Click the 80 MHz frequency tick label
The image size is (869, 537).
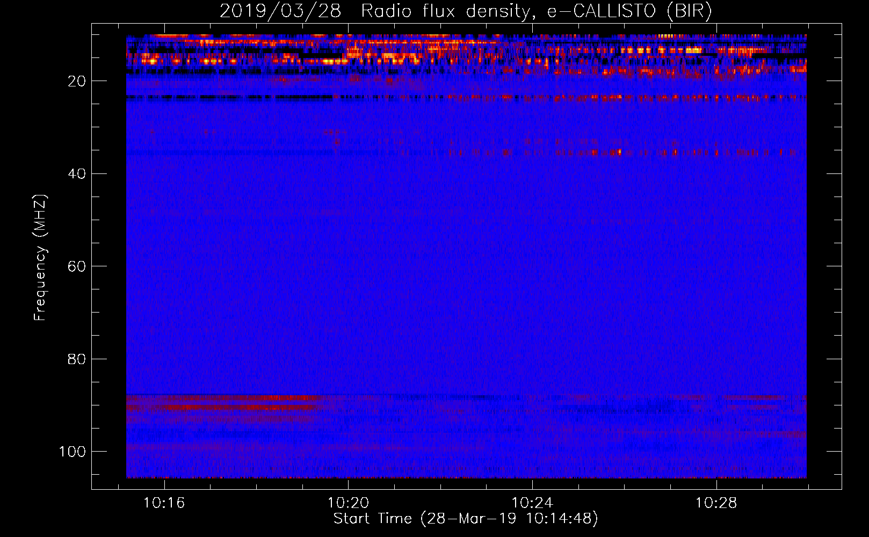(77, 359)
